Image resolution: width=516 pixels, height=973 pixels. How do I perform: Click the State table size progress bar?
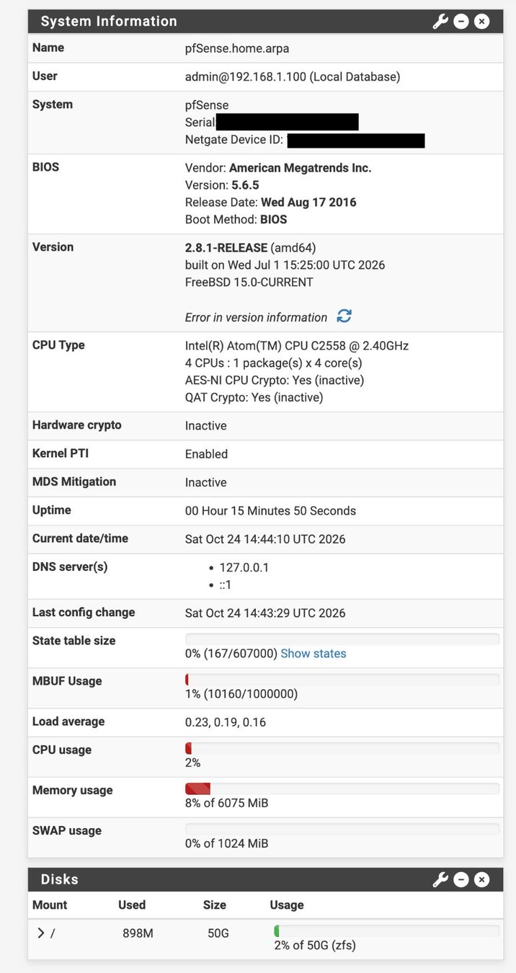coord(342,639)
